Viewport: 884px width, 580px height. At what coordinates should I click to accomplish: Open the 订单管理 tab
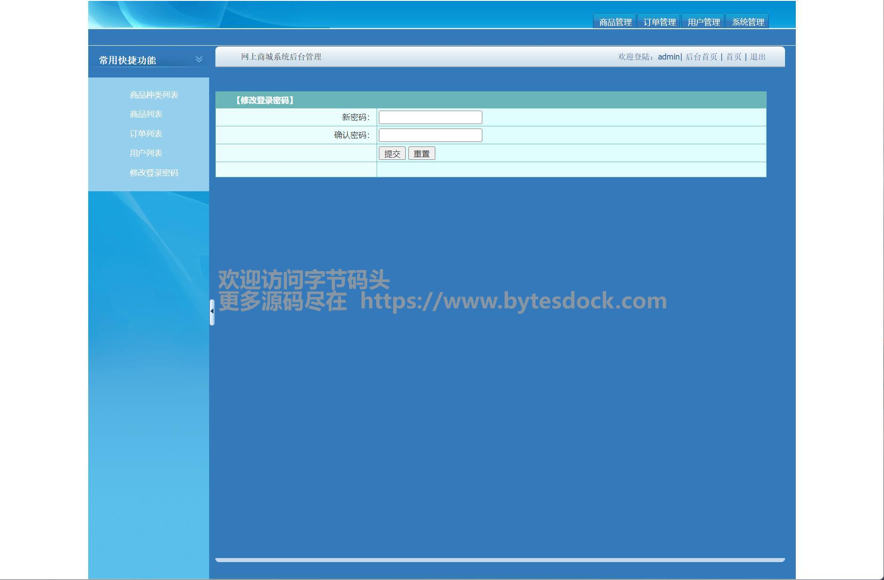(x=659, y=22)
